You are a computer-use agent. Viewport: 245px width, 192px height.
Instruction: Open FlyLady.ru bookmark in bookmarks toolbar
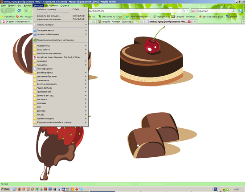[x=8, y=16]
